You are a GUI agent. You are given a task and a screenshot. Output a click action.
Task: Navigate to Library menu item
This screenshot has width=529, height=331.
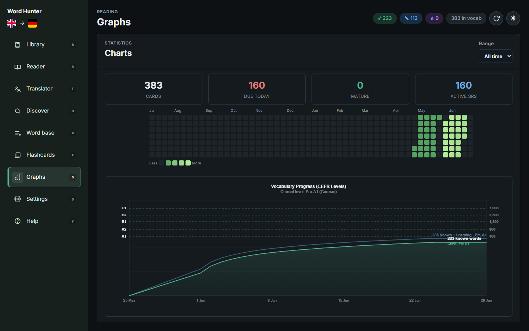tap(44, 45)
